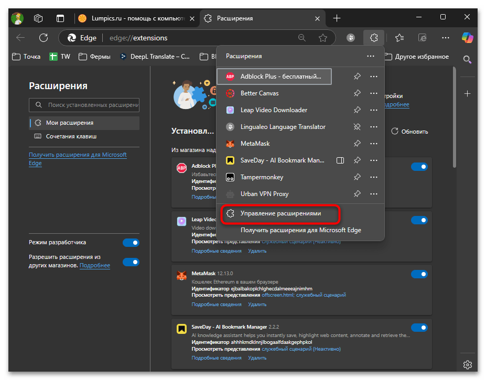Viewport: 486px width, 380px height.
Task: Click the Обновить button
Action: coord(409,132)
